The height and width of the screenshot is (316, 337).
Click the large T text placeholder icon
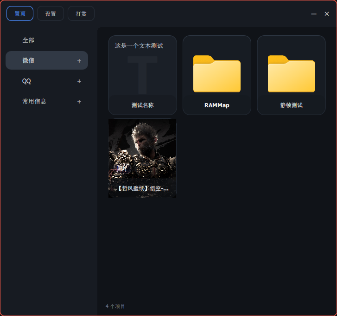142,74
